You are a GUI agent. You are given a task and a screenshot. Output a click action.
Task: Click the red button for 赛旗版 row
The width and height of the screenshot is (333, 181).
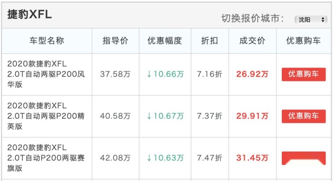click(303, 158)
